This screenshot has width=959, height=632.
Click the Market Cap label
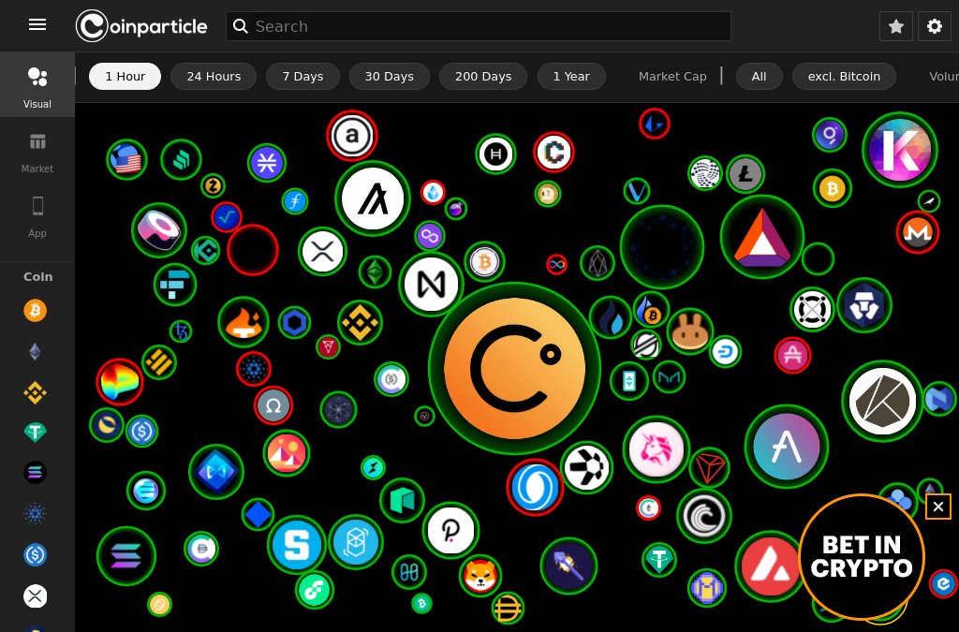click(x=672, y=77)
